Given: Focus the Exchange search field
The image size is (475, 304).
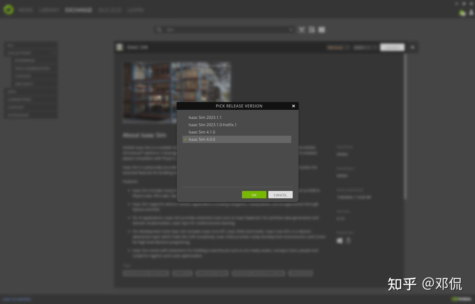Looking at the screenshot, I should 224,30.
